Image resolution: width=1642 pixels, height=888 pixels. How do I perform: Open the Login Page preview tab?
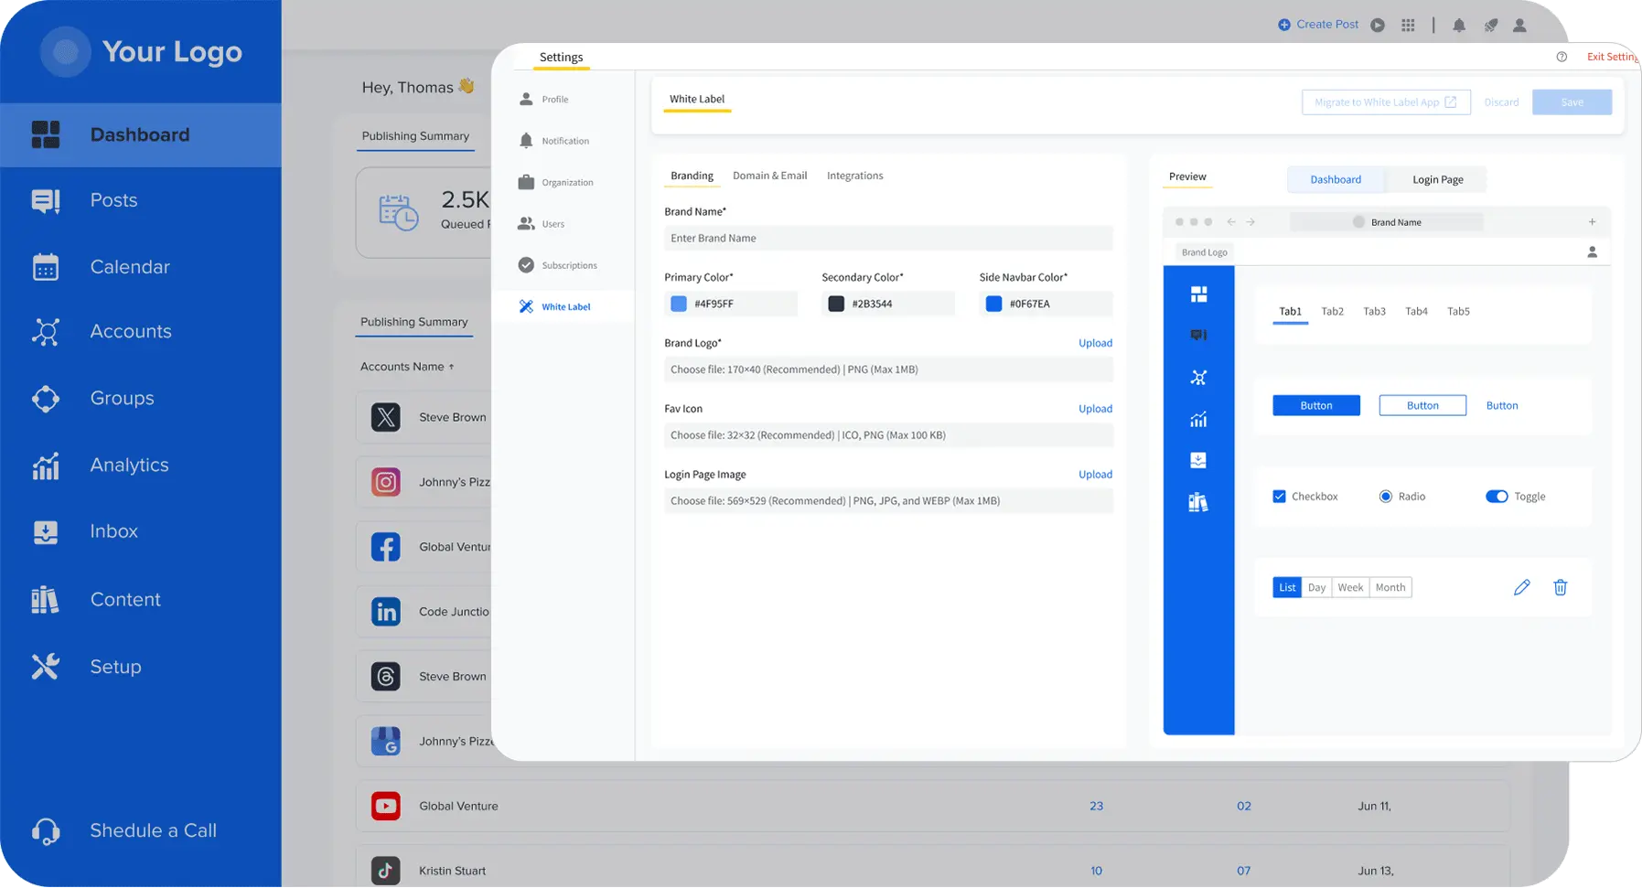pyautogui.click(x=1437, y=179)
